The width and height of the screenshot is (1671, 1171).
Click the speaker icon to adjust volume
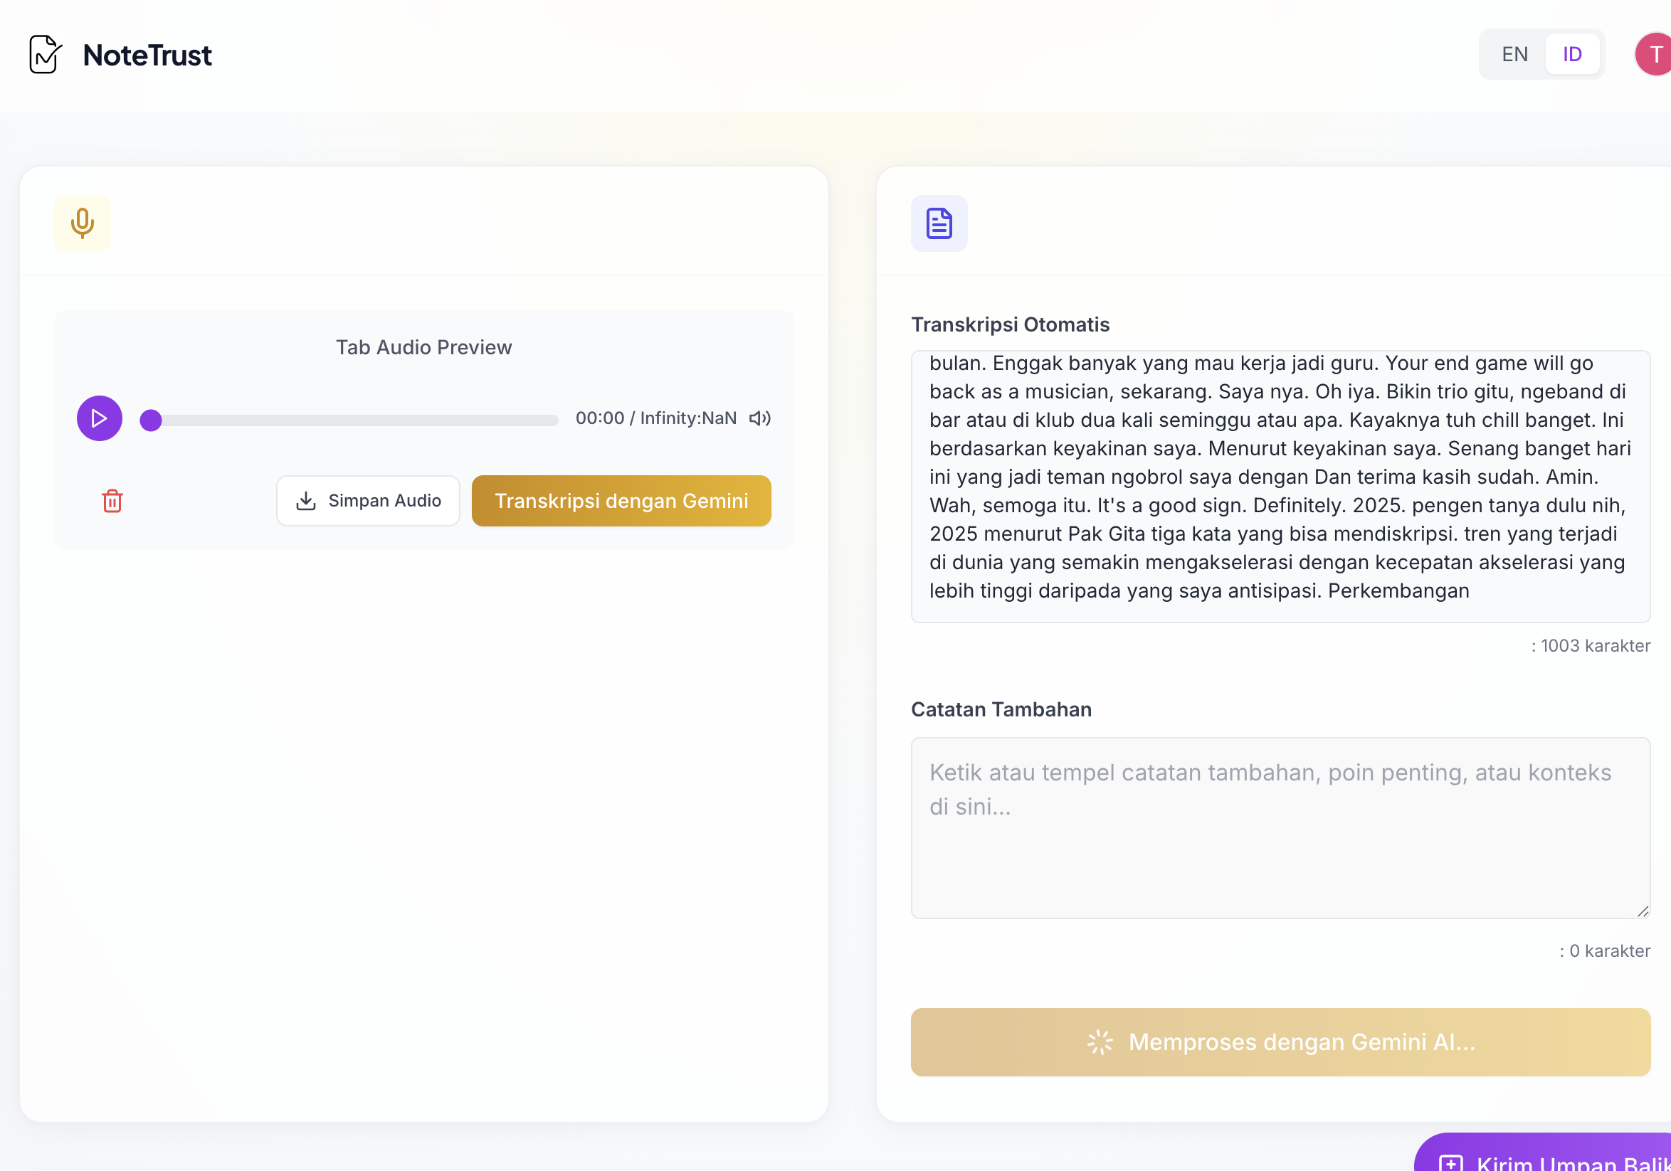pyautogui.click(x=759, y=418)
